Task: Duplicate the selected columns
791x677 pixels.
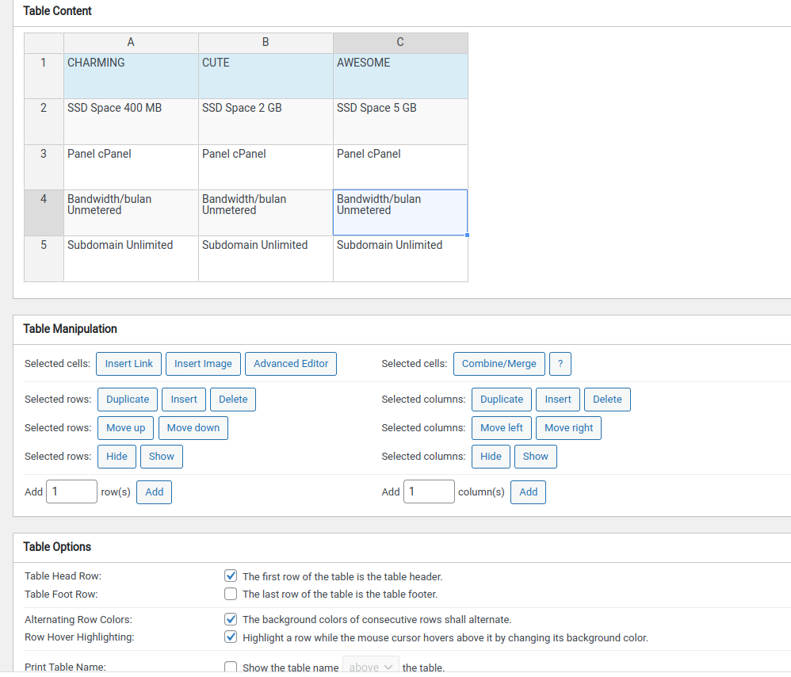Action: click(502, 400)
